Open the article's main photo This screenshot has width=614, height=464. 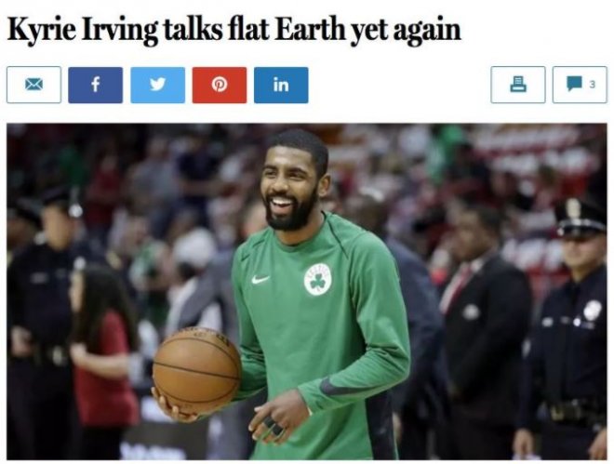click(x=307, y=291)
